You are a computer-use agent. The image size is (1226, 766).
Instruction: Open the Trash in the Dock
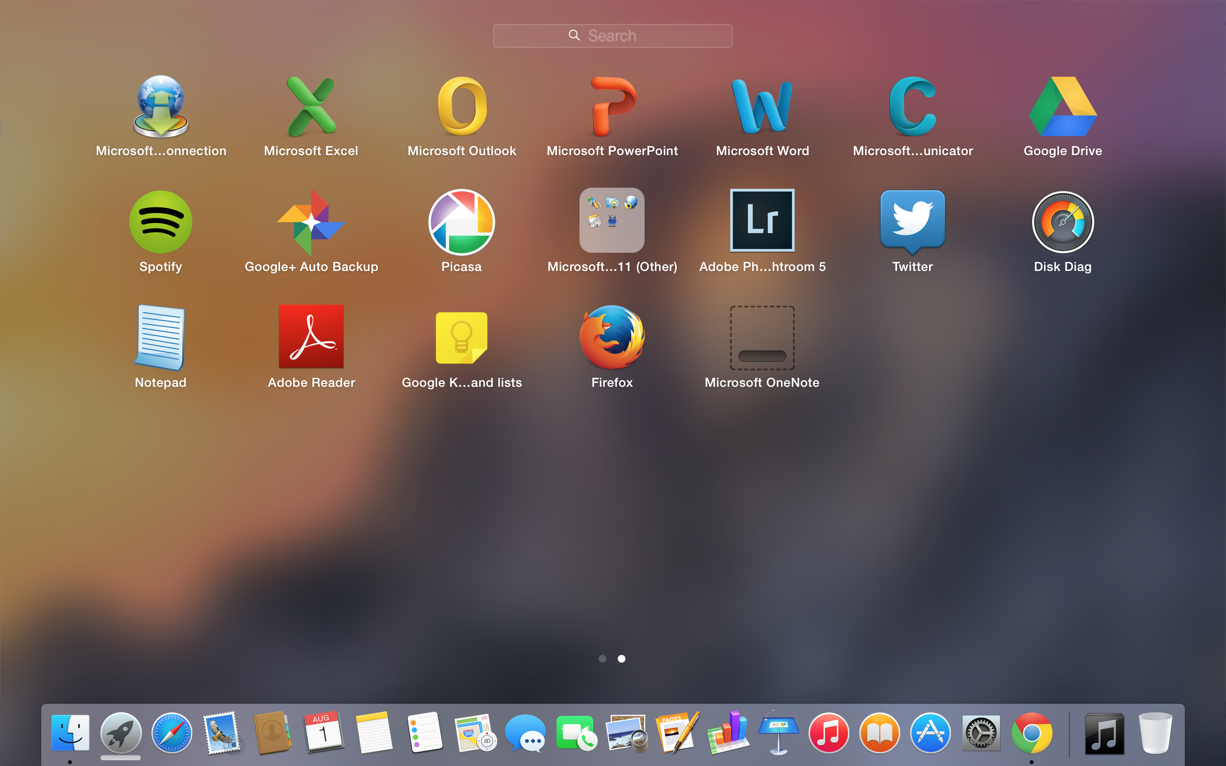1156,732
